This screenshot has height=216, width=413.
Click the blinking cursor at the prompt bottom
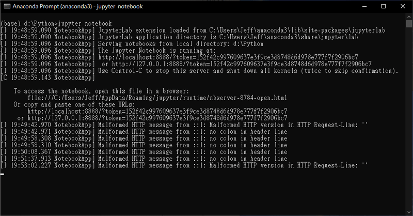point(2,174)
